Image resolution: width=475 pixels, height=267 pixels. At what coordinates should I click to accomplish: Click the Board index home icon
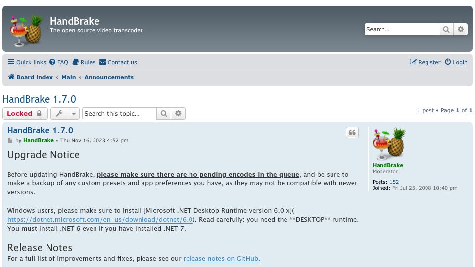tap(11, 77)
